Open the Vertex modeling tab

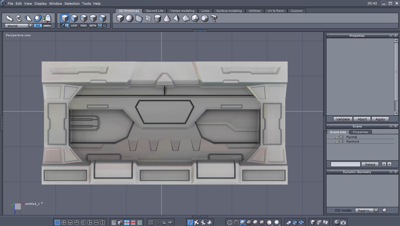pyautogui.click(x=182, y=11)
